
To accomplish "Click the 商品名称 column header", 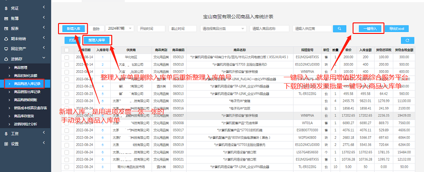I will pos(240,50).
